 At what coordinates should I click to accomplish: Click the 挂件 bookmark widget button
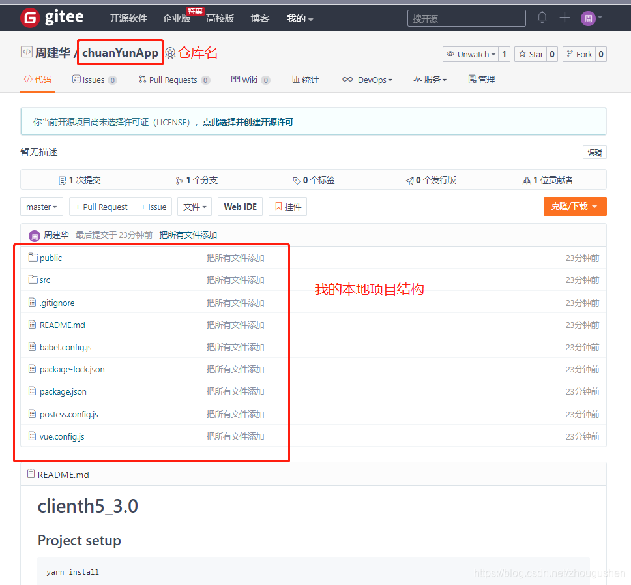point(287,207)
